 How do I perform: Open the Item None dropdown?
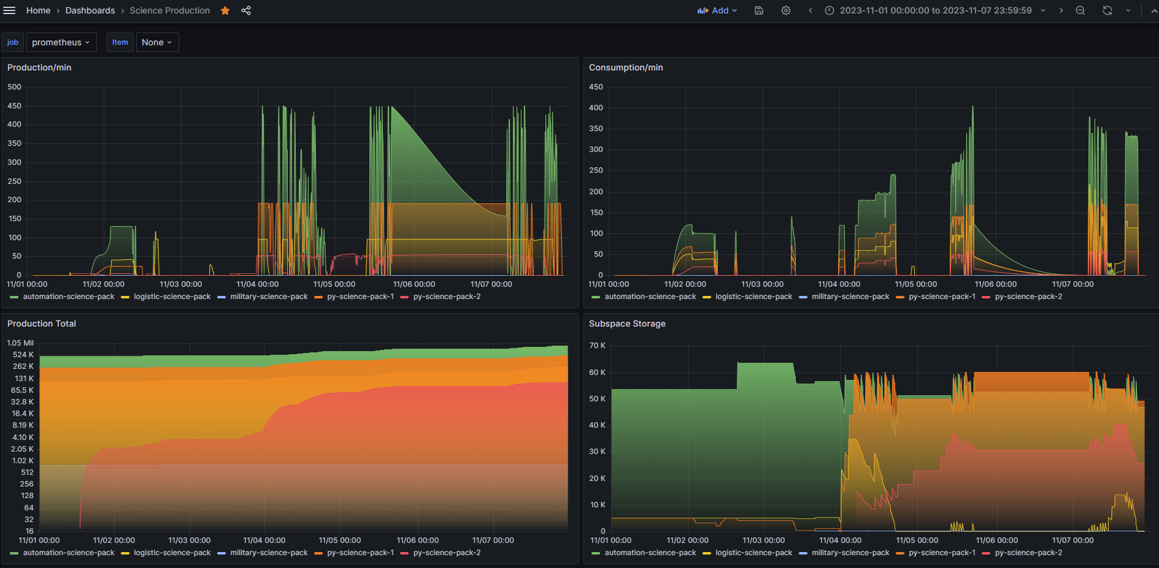point(157,42)
